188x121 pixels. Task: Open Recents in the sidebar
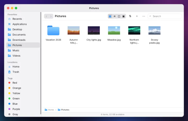point(23,19)
